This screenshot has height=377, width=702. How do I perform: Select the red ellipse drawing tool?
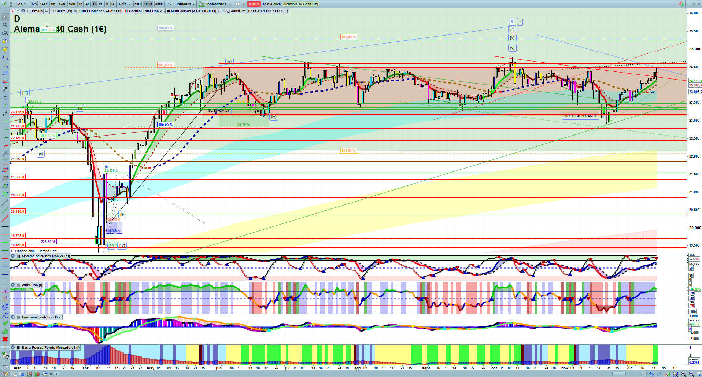(x=5, y=170)
